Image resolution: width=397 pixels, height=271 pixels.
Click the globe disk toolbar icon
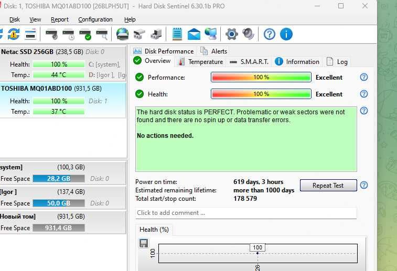(x=122, y=34)
